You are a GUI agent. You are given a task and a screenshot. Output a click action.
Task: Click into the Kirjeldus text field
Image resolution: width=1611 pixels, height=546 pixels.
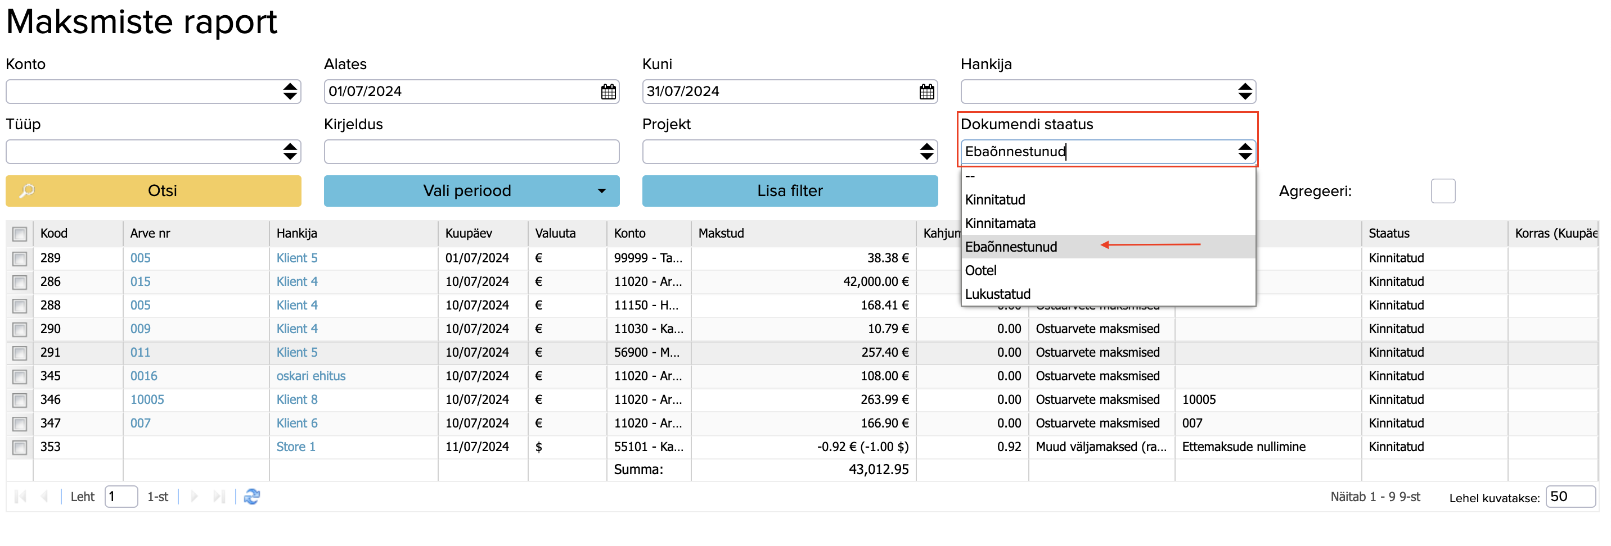[x=471, y=152]
